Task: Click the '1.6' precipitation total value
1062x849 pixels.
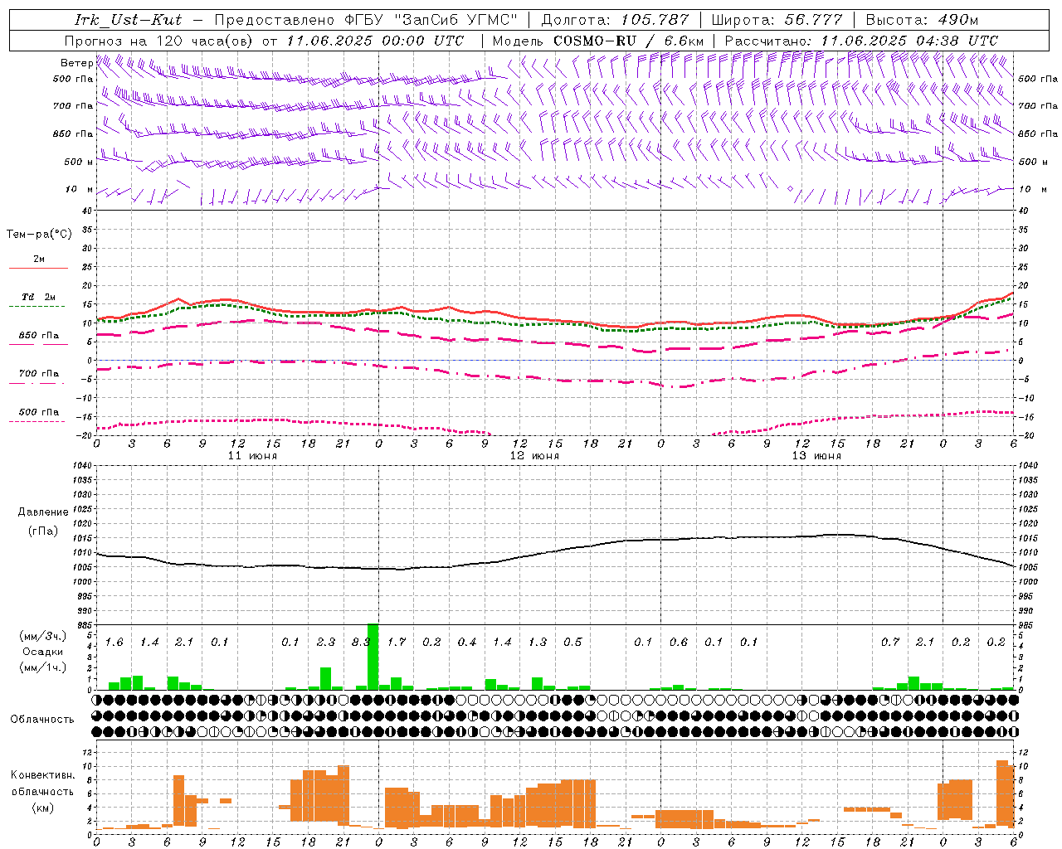Action: click(x=114, y=643)
